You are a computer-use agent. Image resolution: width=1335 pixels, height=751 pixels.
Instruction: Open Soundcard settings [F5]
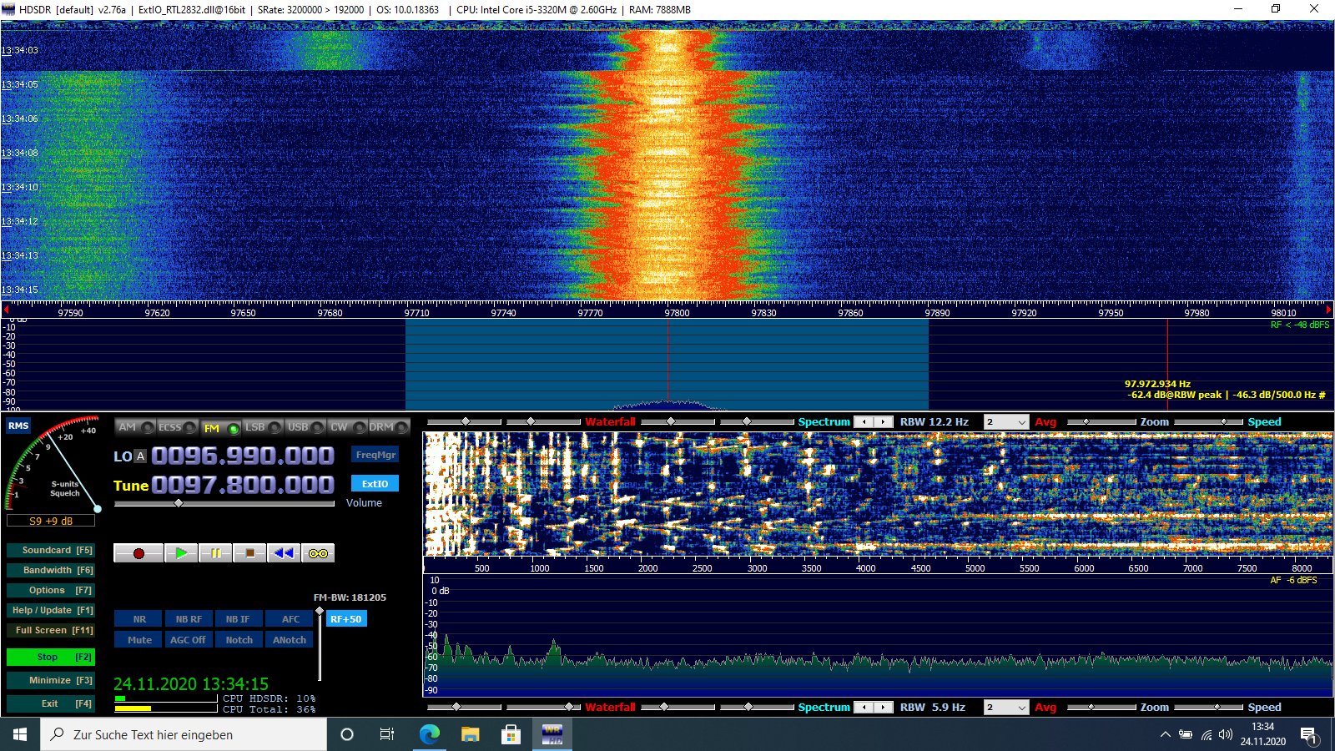click(51, 551)
